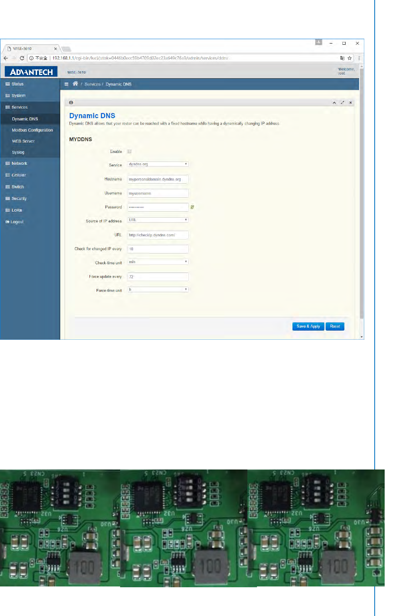Click the site info icon in address bar

31,58
